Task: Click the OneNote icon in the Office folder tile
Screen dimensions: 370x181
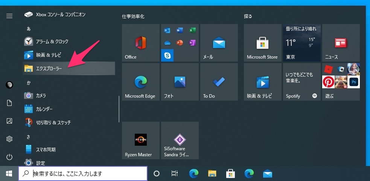Action: [192, 43]
